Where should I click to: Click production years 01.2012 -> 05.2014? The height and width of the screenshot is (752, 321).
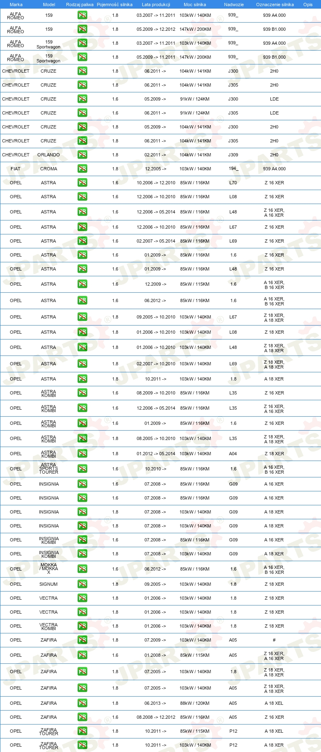[x=156, y=454]
